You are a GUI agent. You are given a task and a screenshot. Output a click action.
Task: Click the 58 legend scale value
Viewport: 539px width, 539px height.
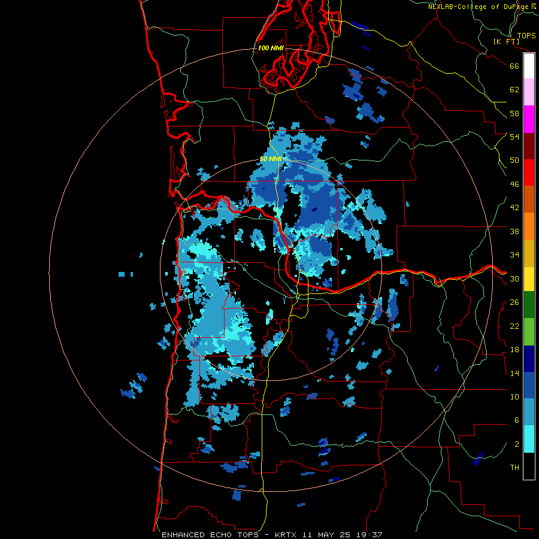[x=514, y=113]
